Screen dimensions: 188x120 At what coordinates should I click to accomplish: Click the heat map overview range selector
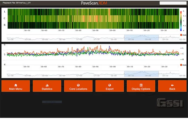pos(142,37)
